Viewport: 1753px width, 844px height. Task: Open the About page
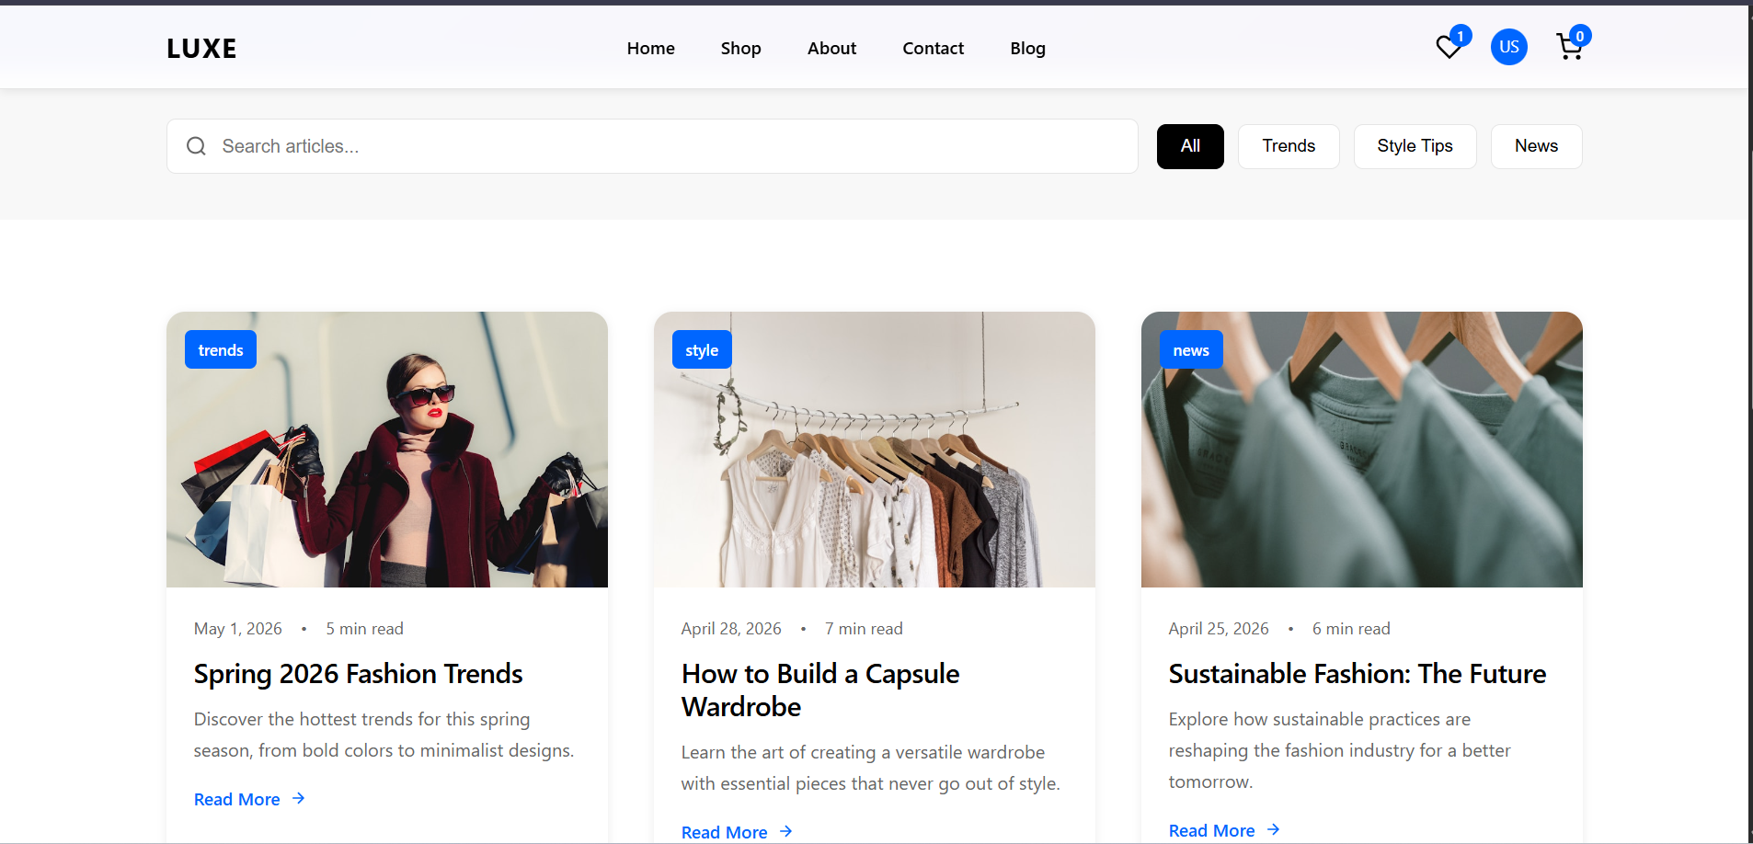point(831,49)
